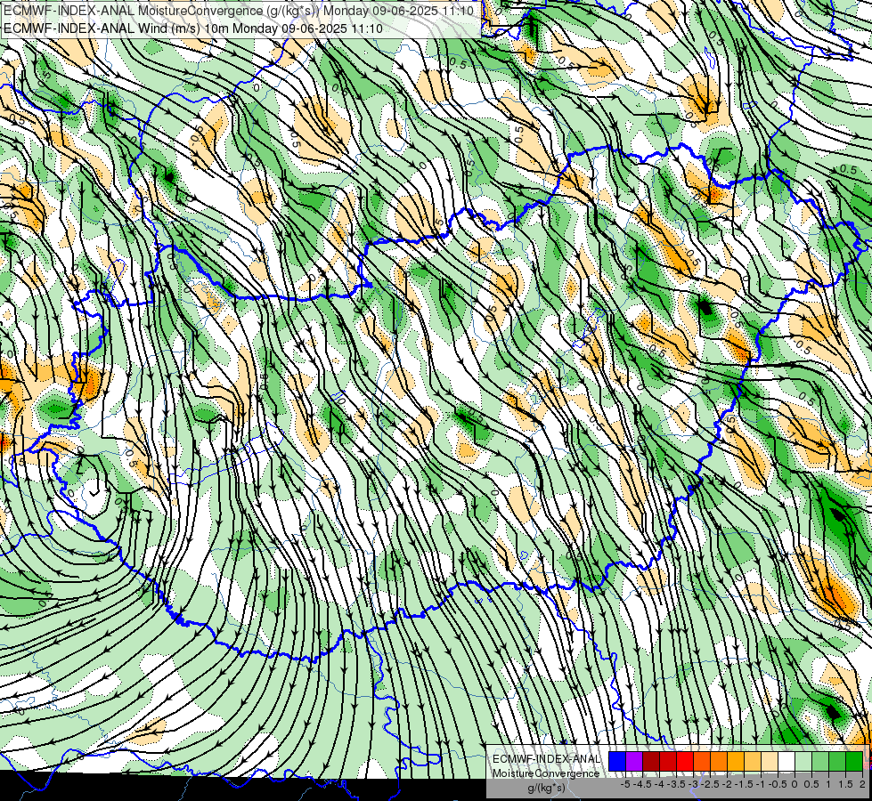The image size is (872, 801).
Task: Click the 1.5 tick label on the legend
Action: (x=845, y=784)
